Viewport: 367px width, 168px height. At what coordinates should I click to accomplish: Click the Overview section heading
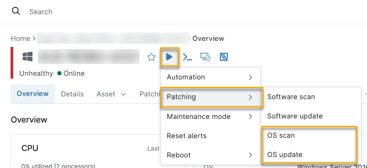[x=29, y=120]
